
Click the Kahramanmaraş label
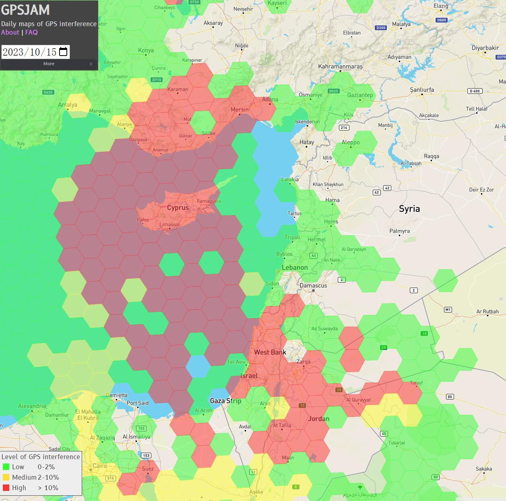(x=340, y=66)
